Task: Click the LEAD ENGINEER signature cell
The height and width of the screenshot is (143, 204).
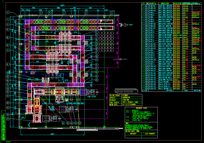Action: [x=149, y=134]
